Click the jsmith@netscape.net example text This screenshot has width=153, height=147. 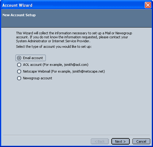click(88, 71)
